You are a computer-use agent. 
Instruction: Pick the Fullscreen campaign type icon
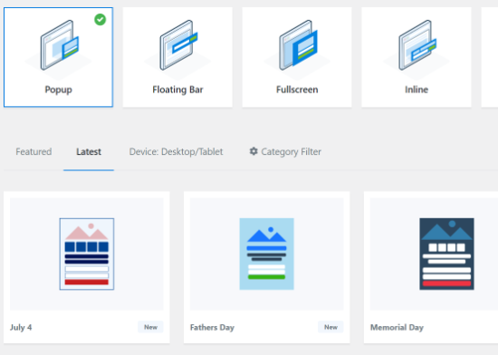pyautogui.click(x=298, y=45)
